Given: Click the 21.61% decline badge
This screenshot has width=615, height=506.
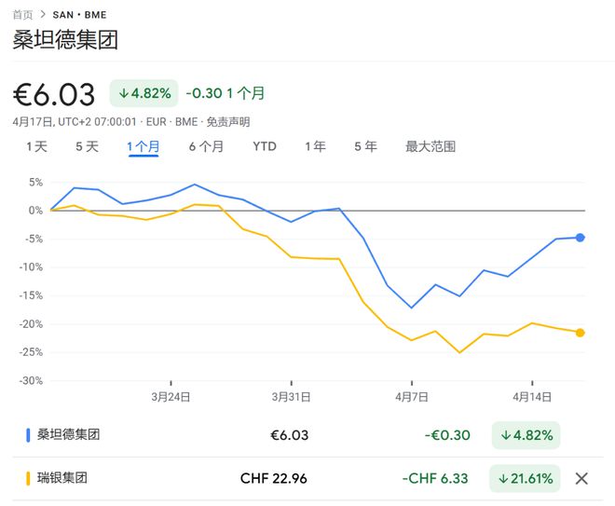Looking at the screenshot, I should click(525, 478).
